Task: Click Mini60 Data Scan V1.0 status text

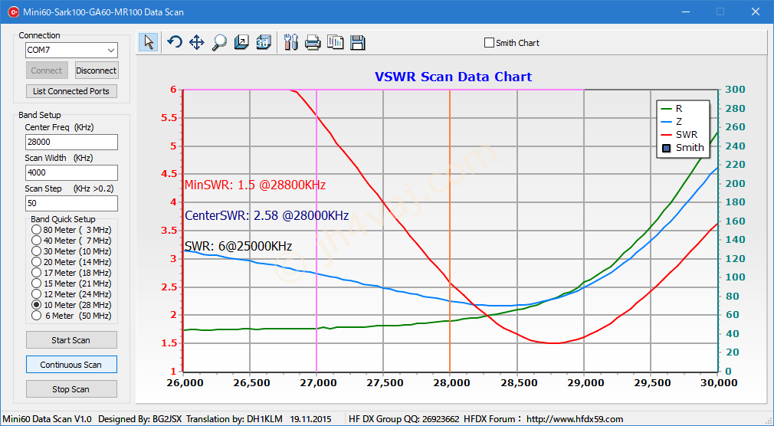Action: tap(48, 419)
